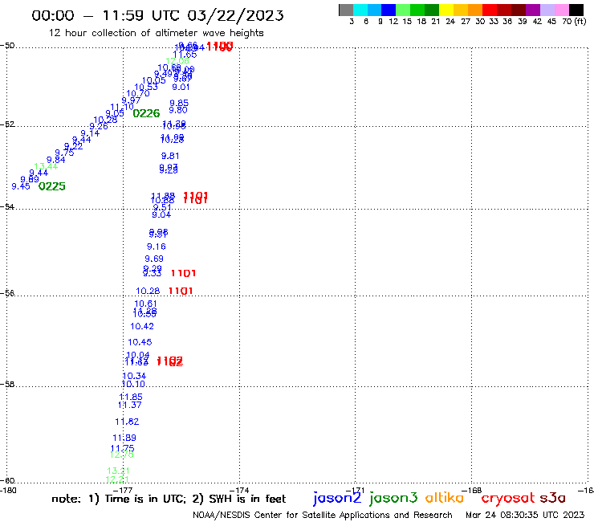Click the '-171' longitude axis label
Image resolution: width=594 pixels, height=522 pixels.
(x=355, y=491)
